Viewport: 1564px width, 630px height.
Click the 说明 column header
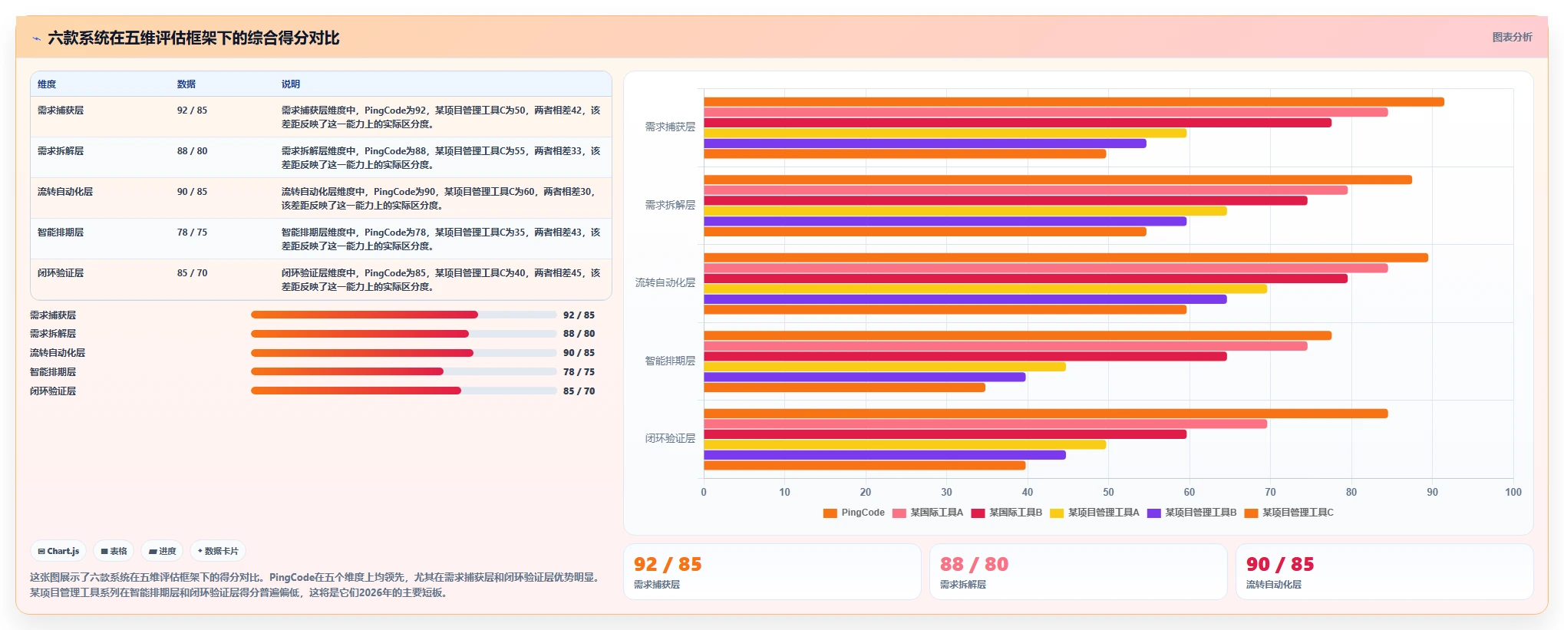(x=291, y=84)
